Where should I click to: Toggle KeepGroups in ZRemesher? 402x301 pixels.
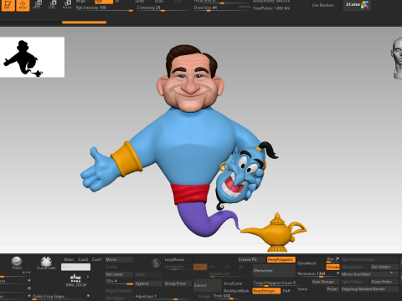[266, 291]
